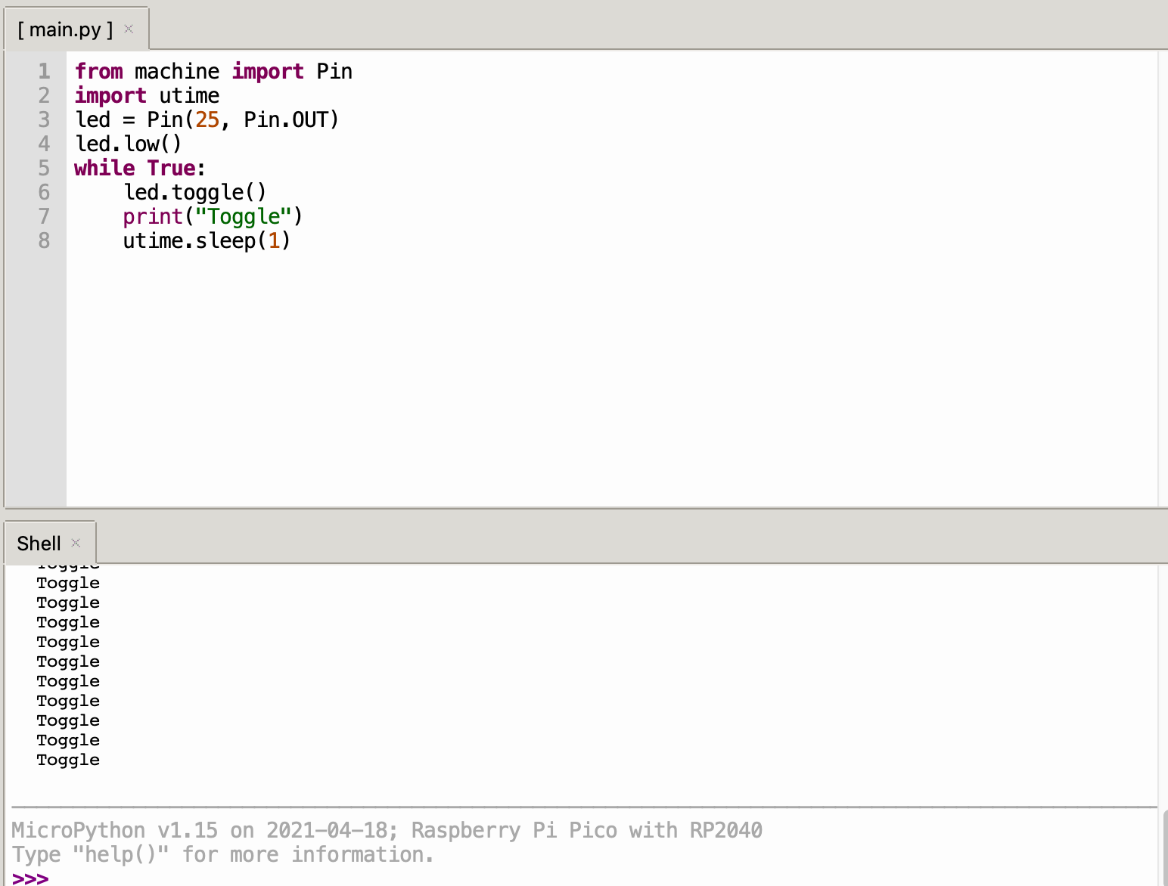This screenshot has height=886, width=1168.
Task: Close the Shell panel tab
Action: coord(76,543)
